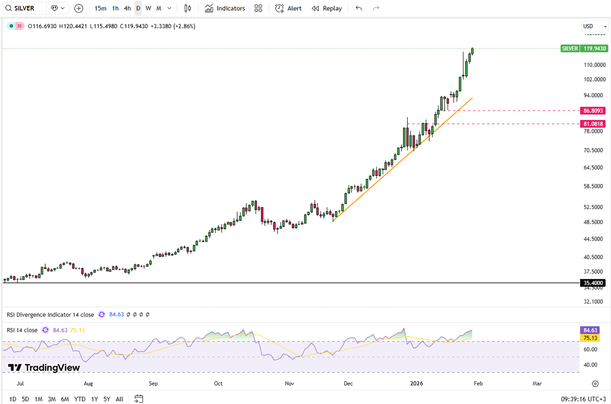Image resolution: width=611 pixels, height=404 pixels.
Task: Click the Alert button
Action: click(x=289, y=8)
